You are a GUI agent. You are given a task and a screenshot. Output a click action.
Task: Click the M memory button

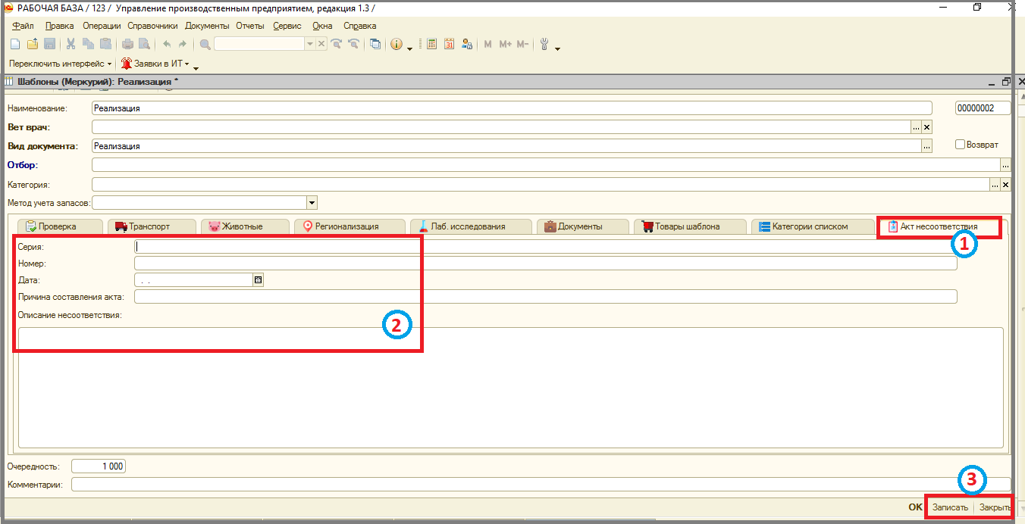click(x=487, y=44)
